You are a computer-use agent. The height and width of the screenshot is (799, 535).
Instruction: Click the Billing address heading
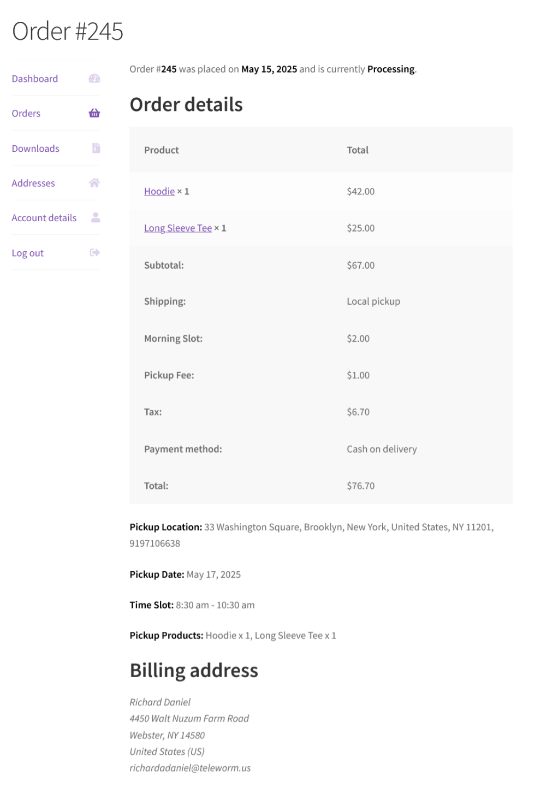click(194, 671)
